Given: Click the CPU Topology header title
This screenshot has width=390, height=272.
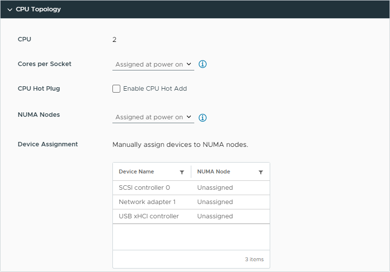Looking at the screenshot, I should [x=38, y=9].
